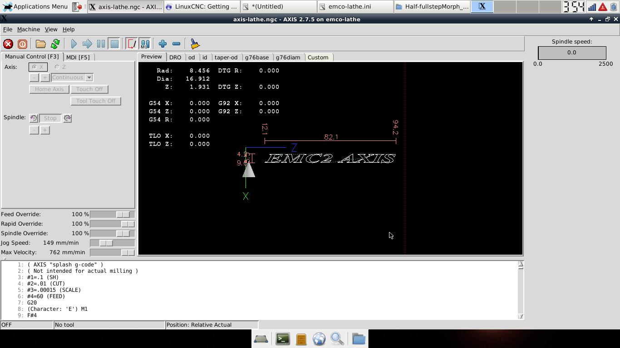Clear live plot with brush icon
The width and height of the screenshot is (620, 348).
(195, 44)
